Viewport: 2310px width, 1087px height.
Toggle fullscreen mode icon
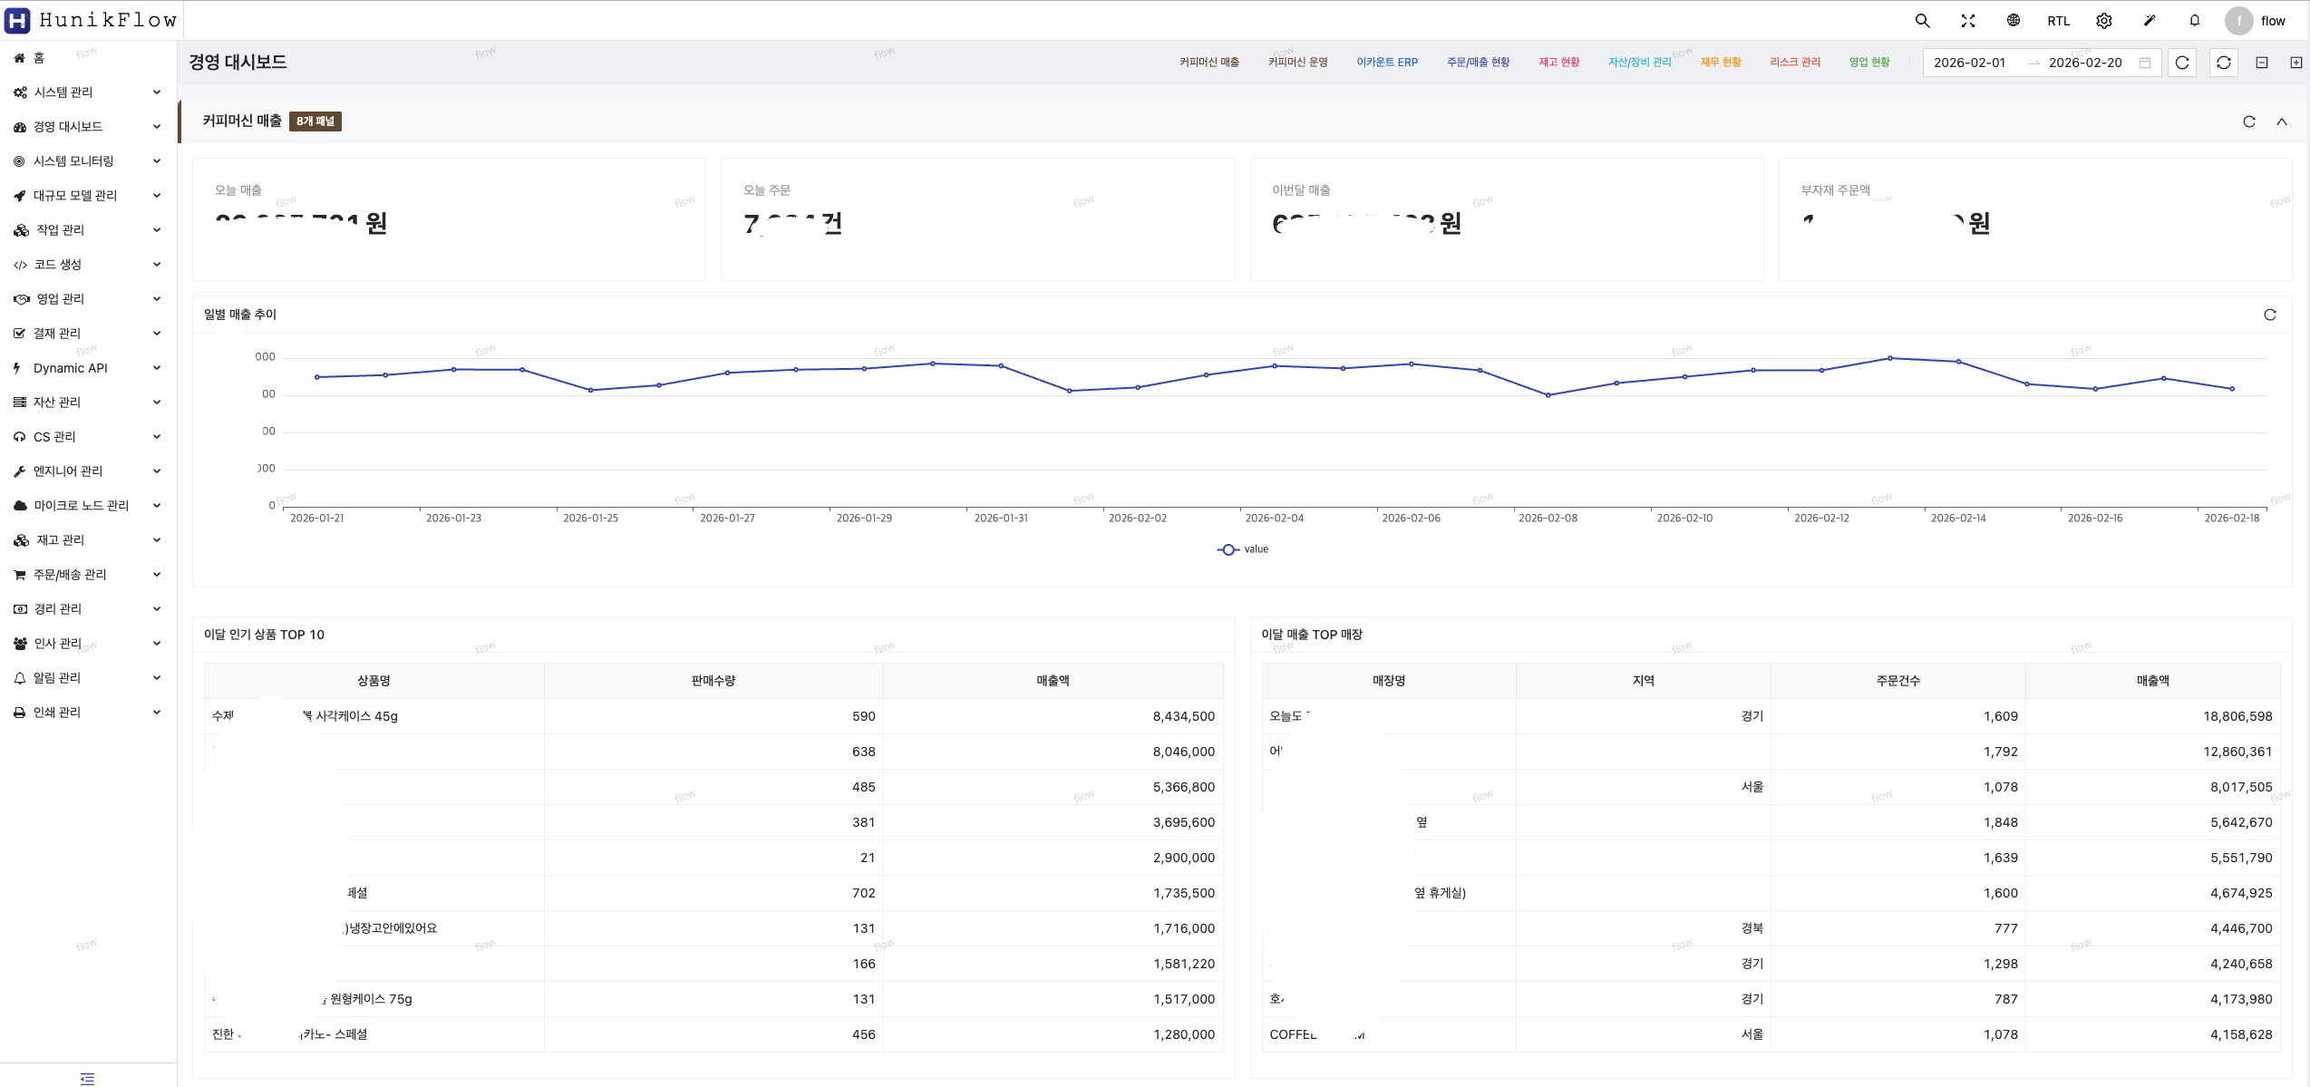click(1968, 21)
